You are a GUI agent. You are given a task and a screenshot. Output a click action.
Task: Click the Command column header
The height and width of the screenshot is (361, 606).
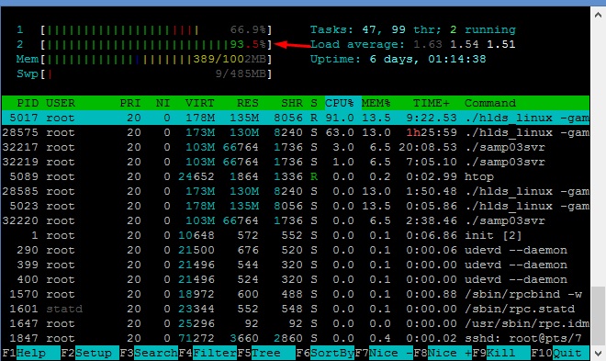490,103
